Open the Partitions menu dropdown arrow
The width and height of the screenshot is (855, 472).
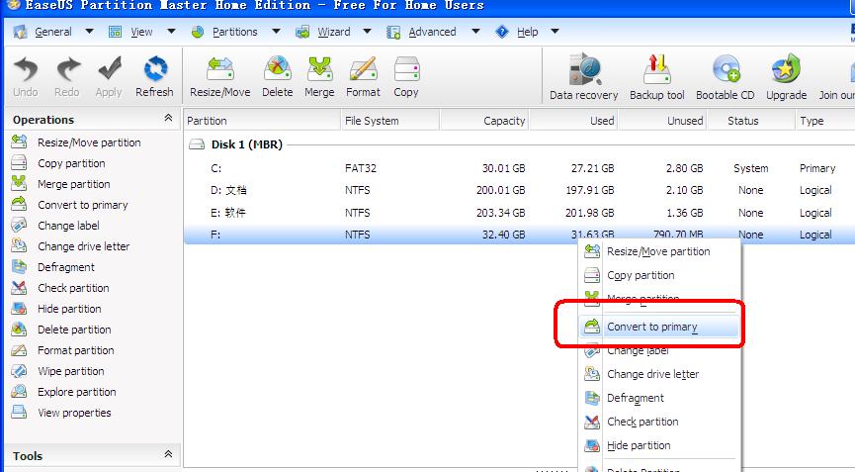pos(277,32)
